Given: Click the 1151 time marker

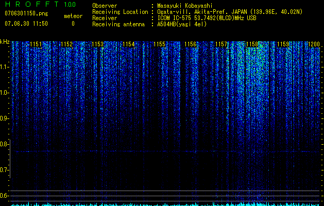Looking at the screenshot, I should pyautogui.click(x=36, y=44).
